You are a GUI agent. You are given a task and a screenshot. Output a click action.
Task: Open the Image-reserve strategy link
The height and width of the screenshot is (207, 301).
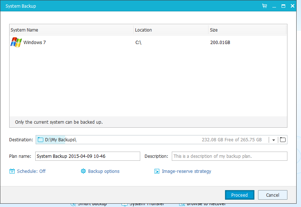point(186,171)
